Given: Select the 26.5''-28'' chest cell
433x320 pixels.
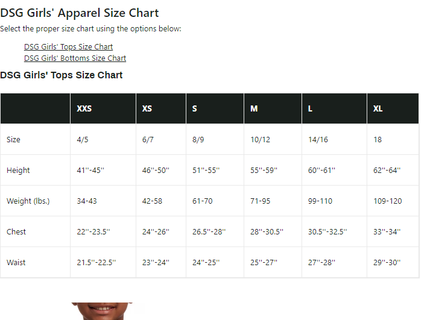Looking at the screenshot, I should coord(209,231).
